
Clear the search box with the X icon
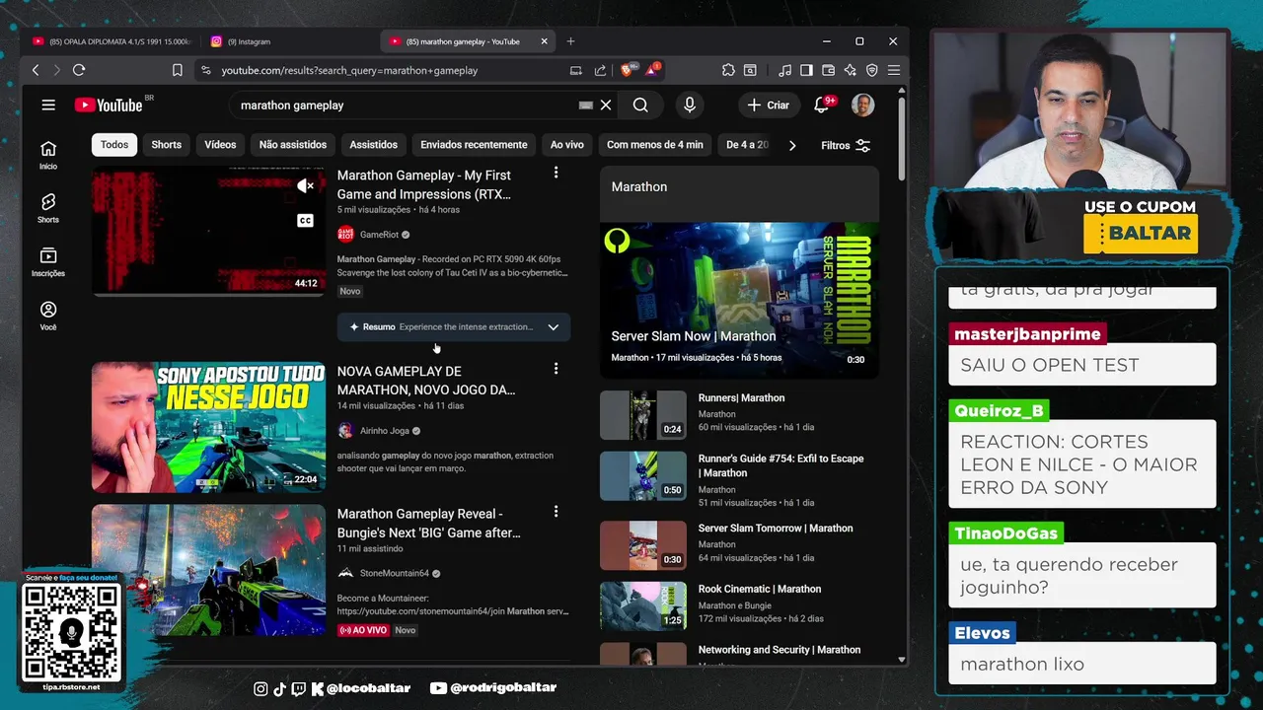pyautogui.click(x=606, y=105)
